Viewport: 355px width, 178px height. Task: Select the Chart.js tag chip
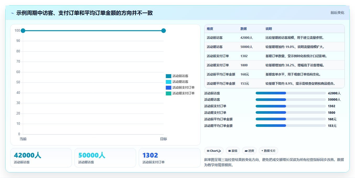(214, 151)
